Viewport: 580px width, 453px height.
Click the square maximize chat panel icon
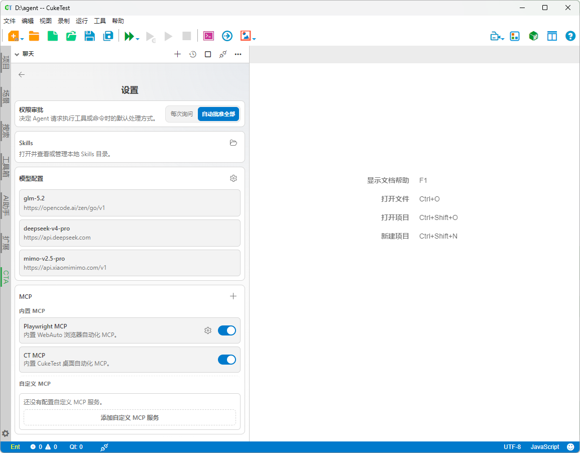[208, 54]
